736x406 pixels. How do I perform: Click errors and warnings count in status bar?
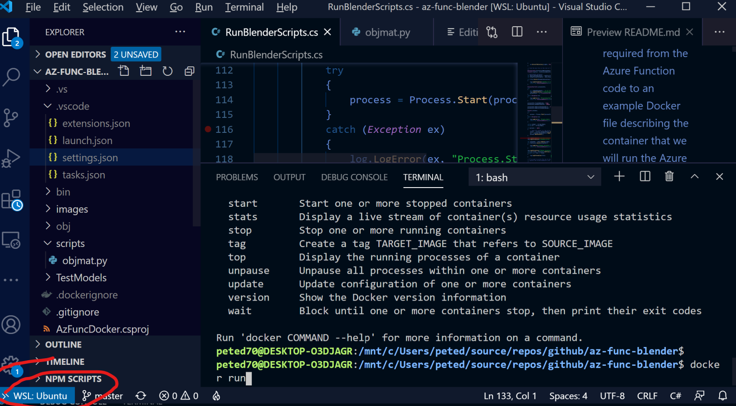click(179, 396)
